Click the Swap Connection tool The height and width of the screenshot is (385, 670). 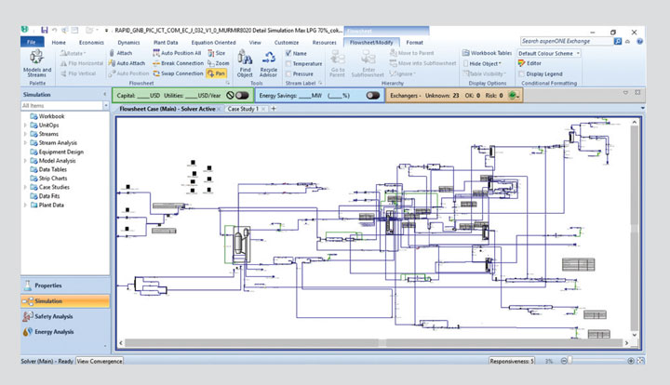177,73
